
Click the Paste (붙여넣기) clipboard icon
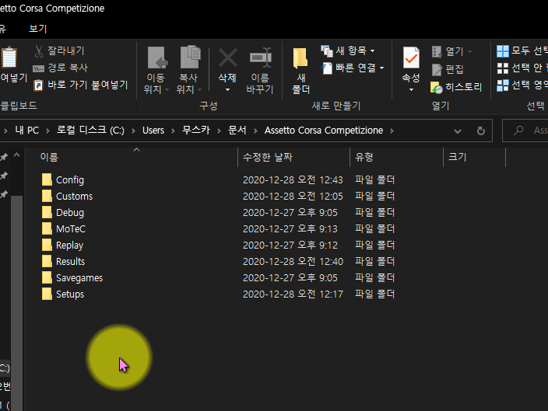click(x=9, y=57)
